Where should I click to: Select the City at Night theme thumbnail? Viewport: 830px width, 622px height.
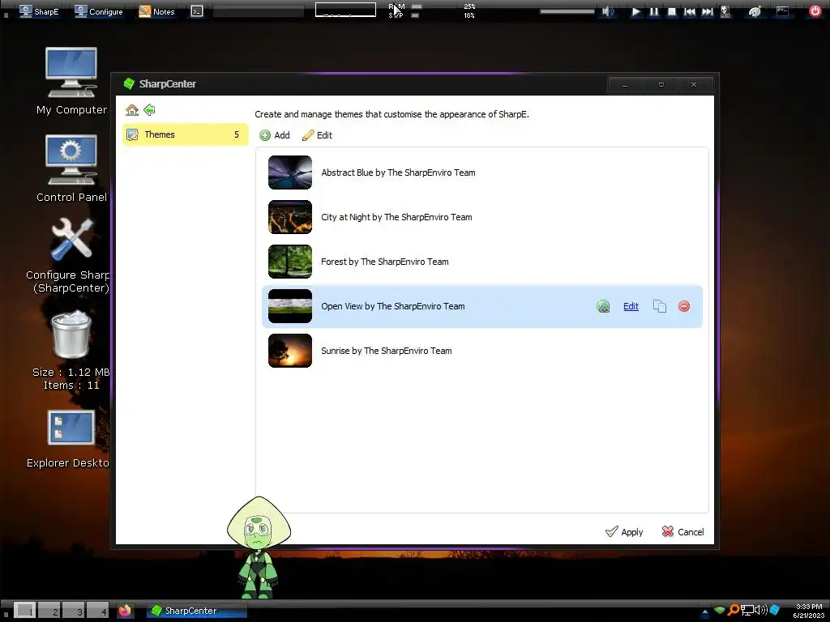tap(290, 217)
